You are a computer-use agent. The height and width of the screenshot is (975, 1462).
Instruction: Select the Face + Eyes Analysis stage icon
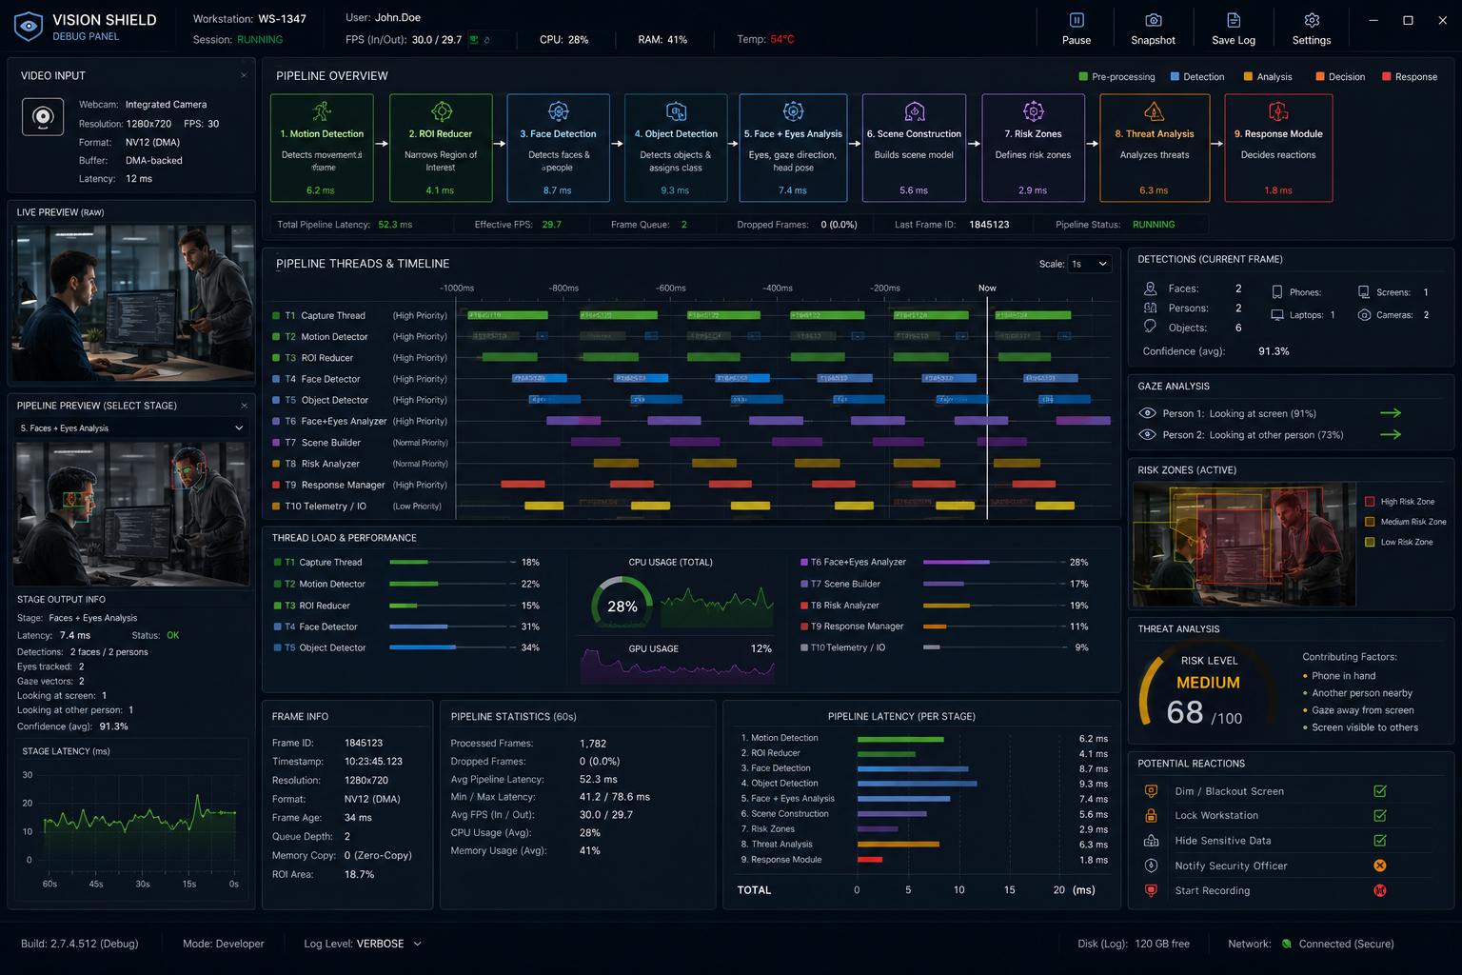point(793,111)
